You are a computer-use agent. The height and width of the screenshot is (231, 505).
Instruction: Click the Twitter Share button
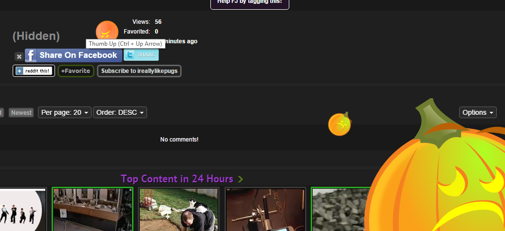pos(141,55)
